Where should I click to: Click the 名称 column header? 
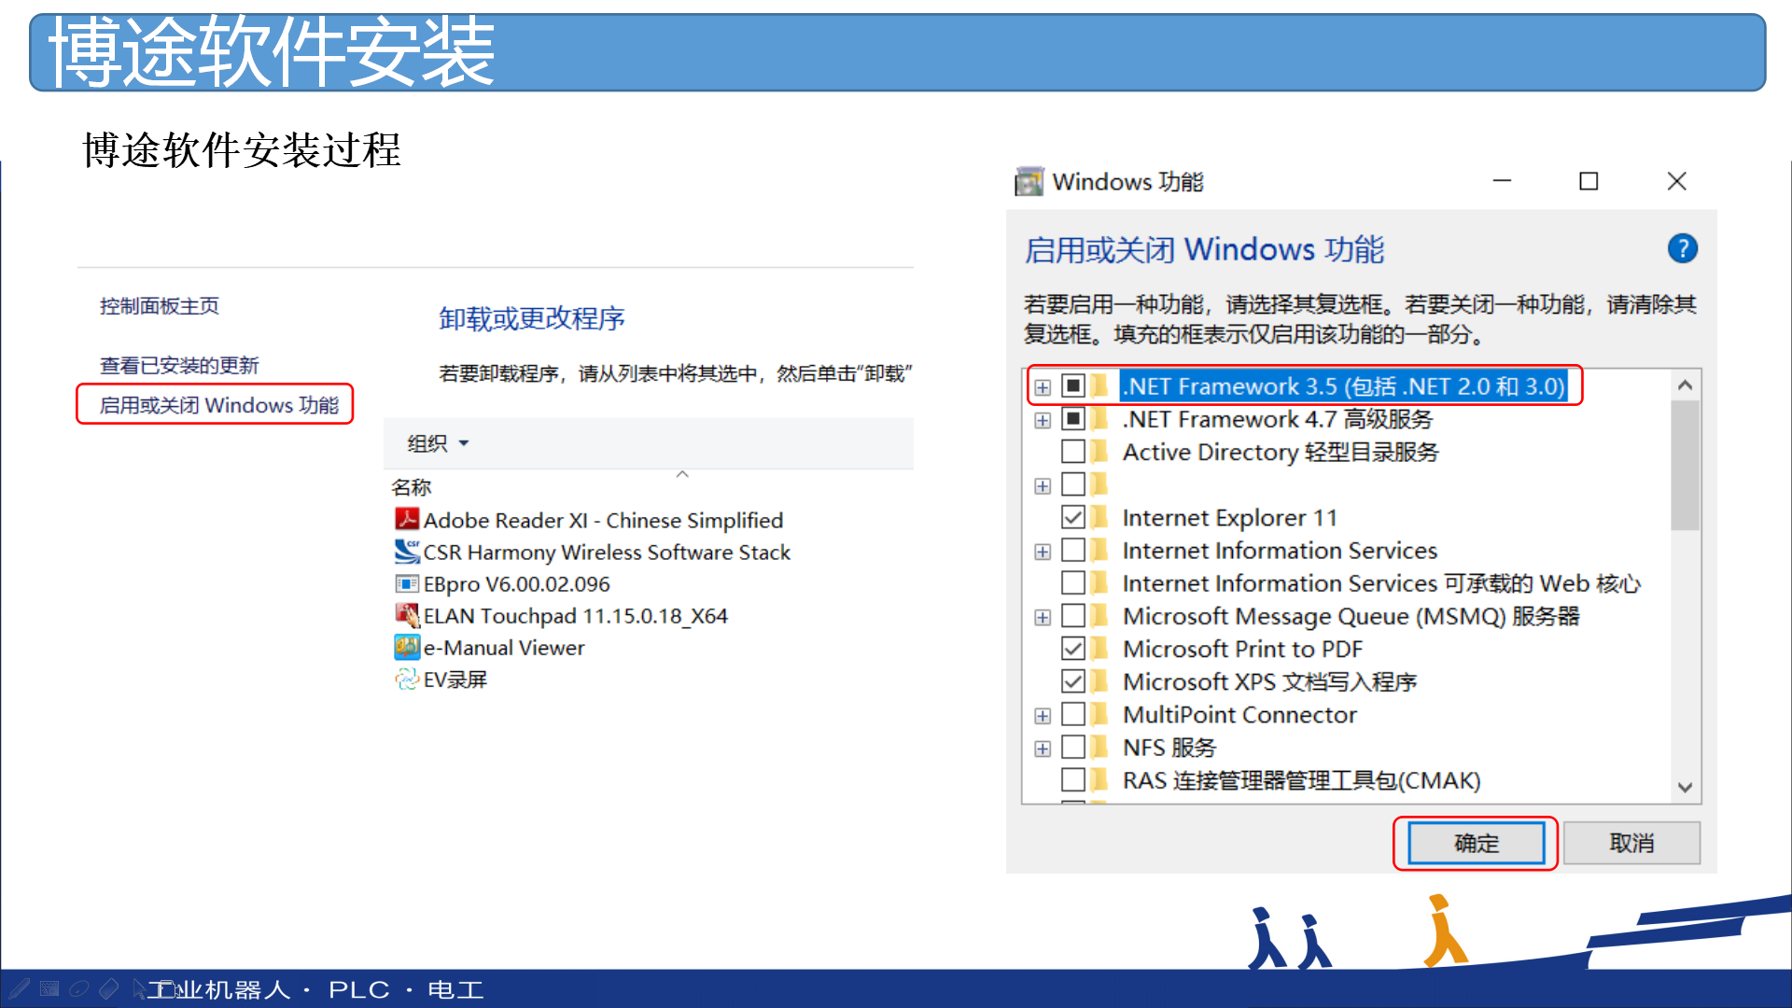[x=412, y=487]
